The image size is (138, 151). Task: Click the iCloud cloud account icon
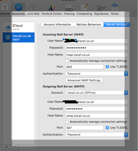coord(8,27)
